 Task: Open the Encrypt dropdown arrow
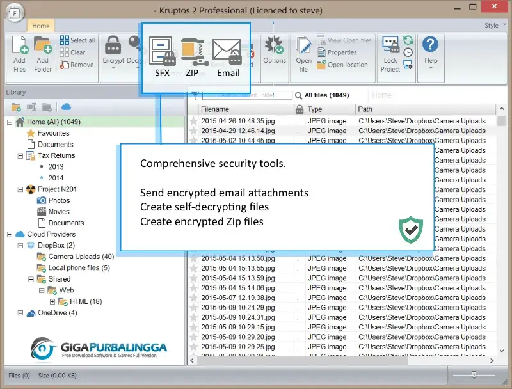pos(113,68)
